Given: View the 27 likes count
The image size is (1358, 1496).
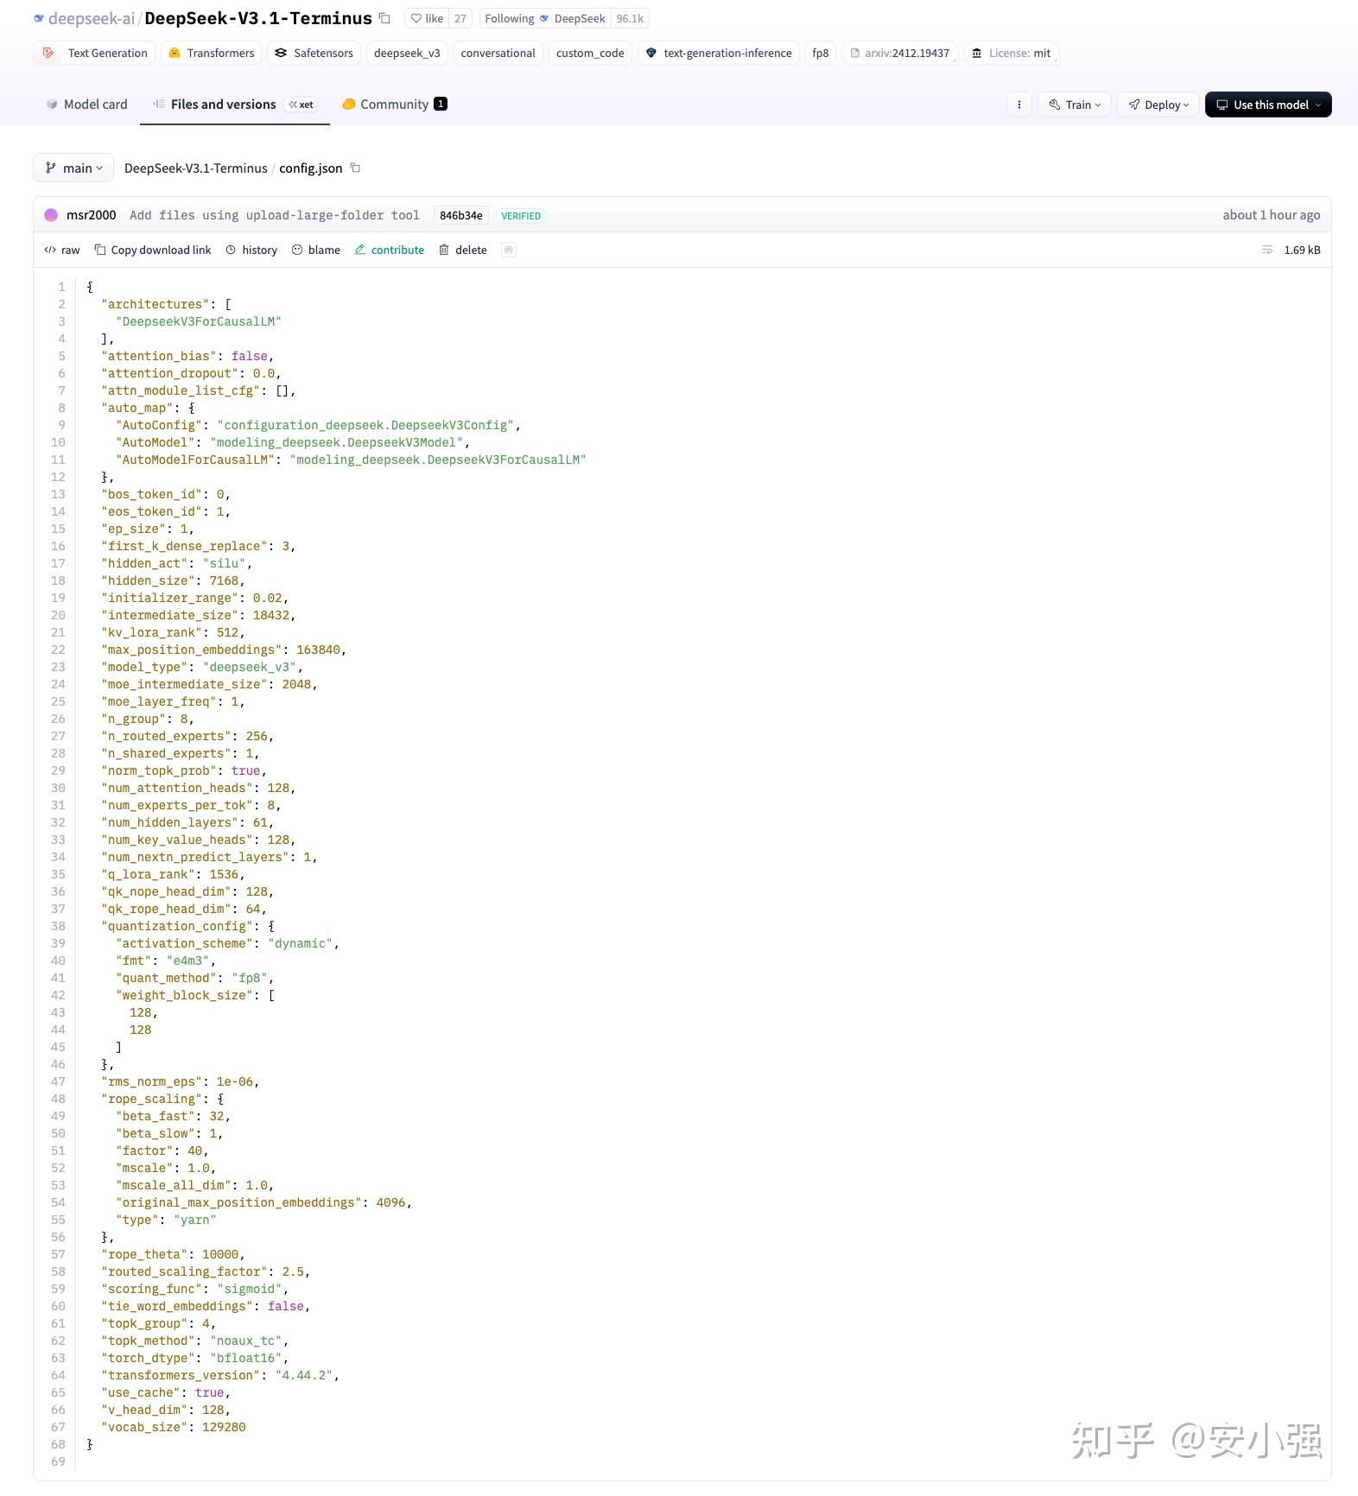Looking at the screenshot, I should point(460,18).
